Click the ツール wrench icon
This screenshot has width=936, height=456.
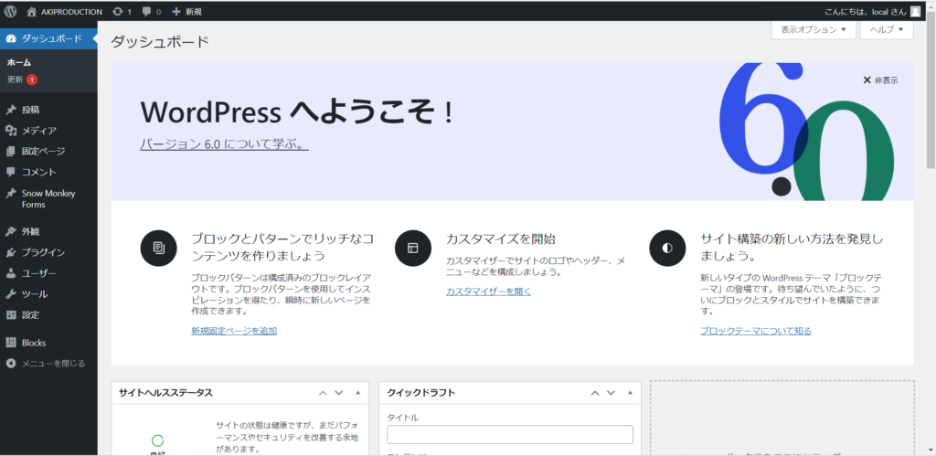tap(11, 294)
